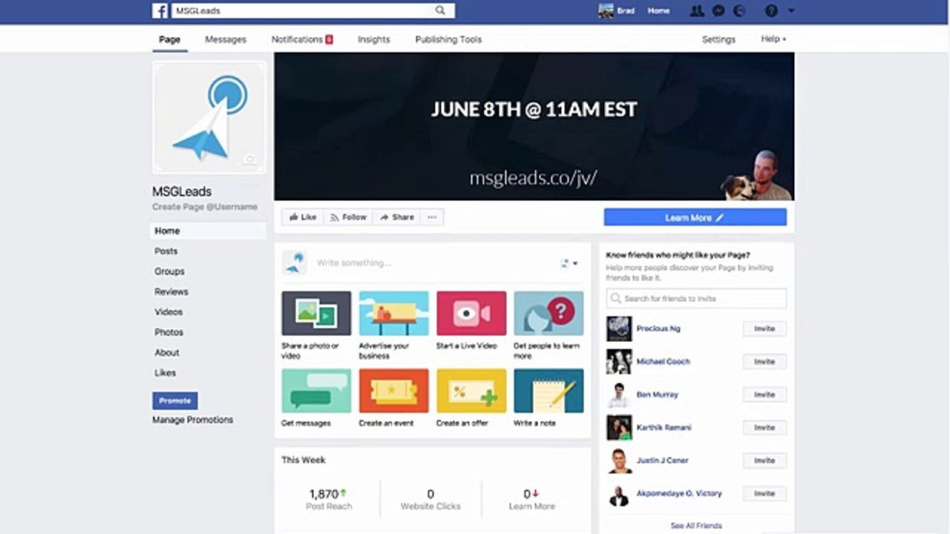
Task: Invite Justin J Cener
Action: click(x=764, y=461)
